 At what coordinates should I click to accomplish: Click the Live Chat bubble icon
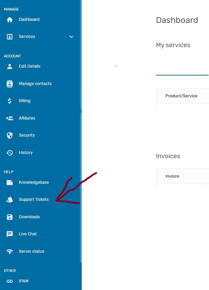[10, 234]
